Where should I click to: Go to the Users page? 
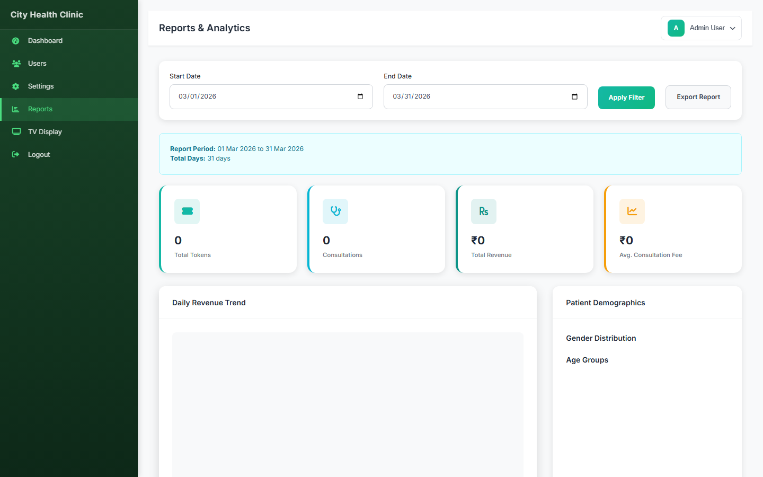[69, 64]
